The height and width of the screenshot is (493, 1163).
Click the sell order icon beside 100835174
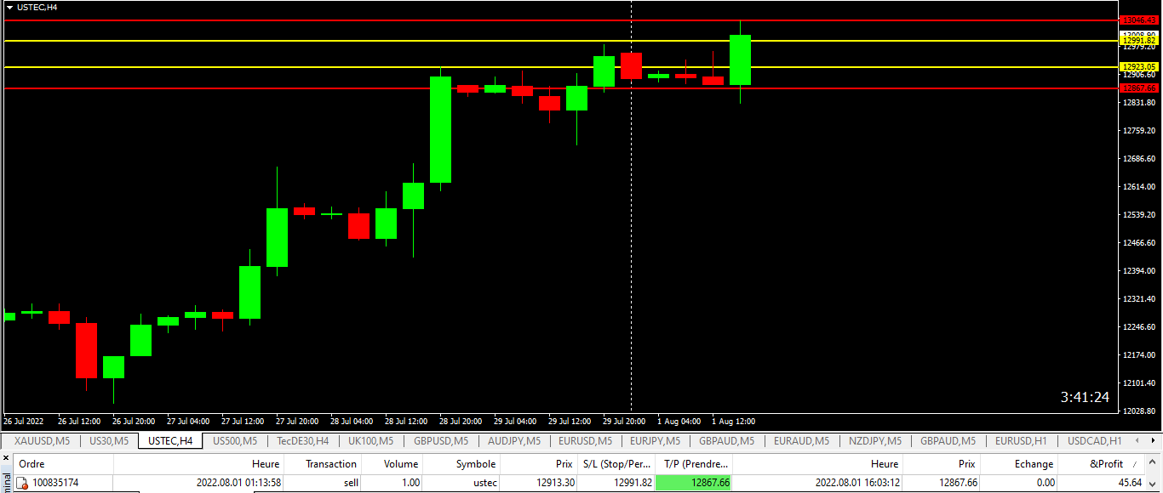tap(22, 483)
